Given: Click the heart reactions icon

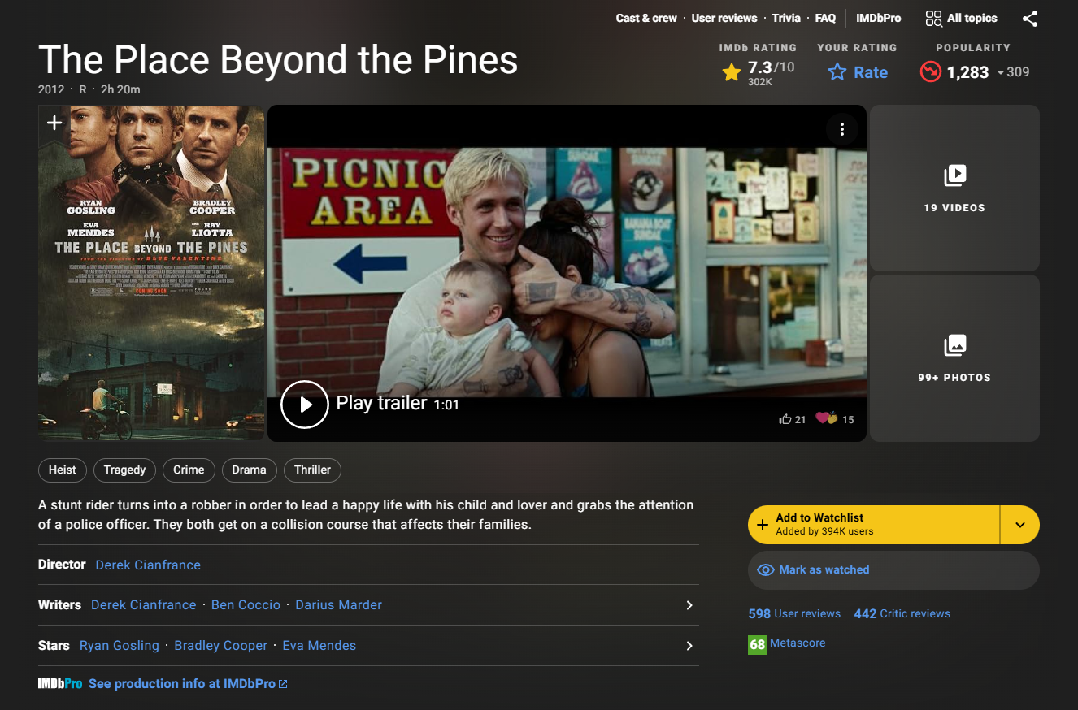Looking at the screenshot, I should click(x=827, y=418).
